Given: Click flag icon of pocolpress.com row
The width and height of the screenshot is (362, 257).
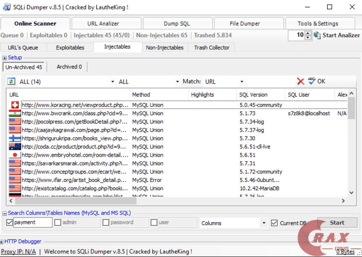Looking at the screenshot, I should pos(15,122).
